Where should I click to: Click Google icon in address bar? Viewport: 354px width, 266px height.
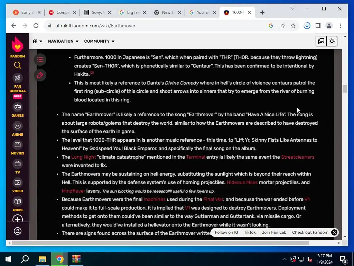(271, 26)
